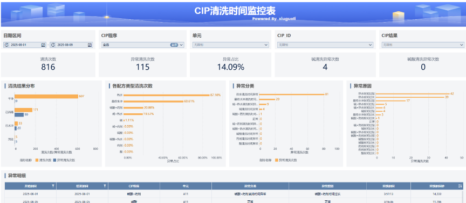466x203 pixels.
Task: Sort by the 单元 column header
Action: pyautogui.click(x=186, y=186)
